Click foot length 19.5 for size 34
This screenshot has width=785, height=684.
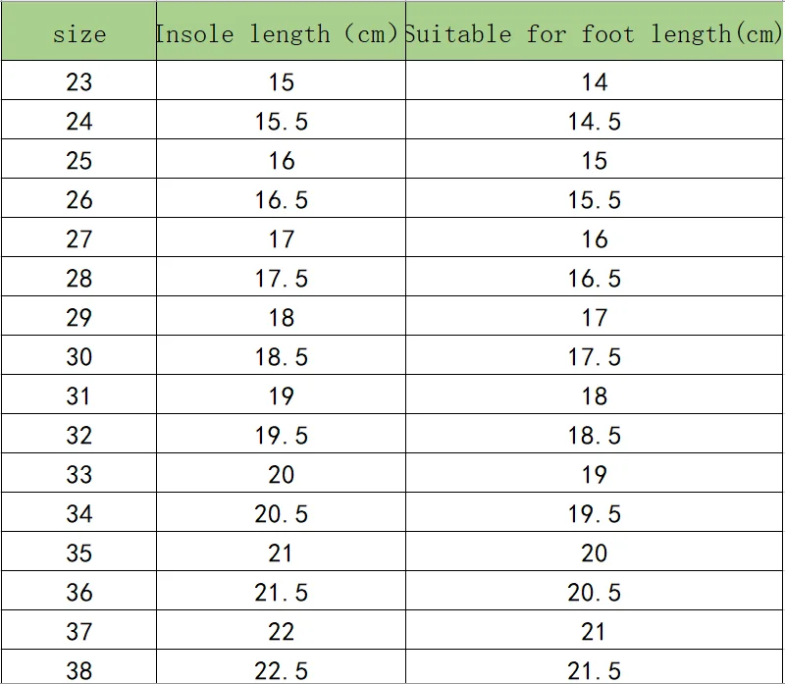[594, 513]
